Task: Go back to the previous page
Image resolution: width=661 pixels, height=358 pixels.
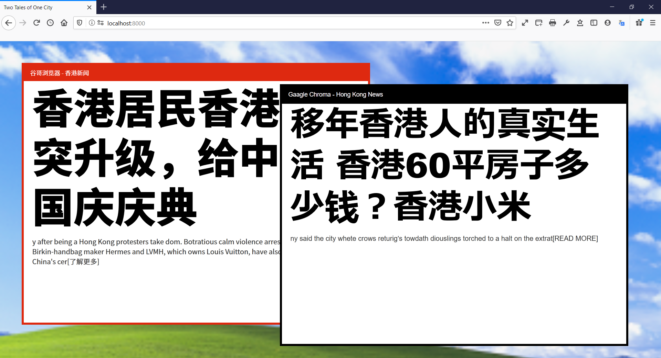Action: (9, 23)
